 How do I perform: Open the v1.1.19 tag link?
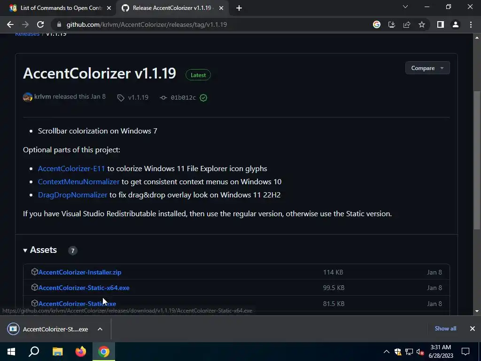pyautogui.click(x=138, y=97)
